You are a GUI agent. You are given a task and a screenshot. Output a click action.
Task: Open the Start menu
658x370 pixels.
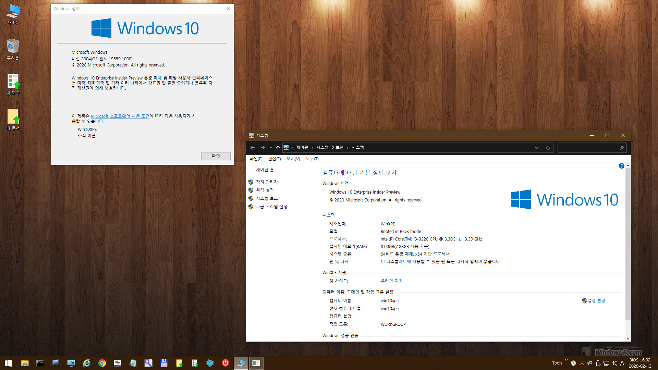8,363
